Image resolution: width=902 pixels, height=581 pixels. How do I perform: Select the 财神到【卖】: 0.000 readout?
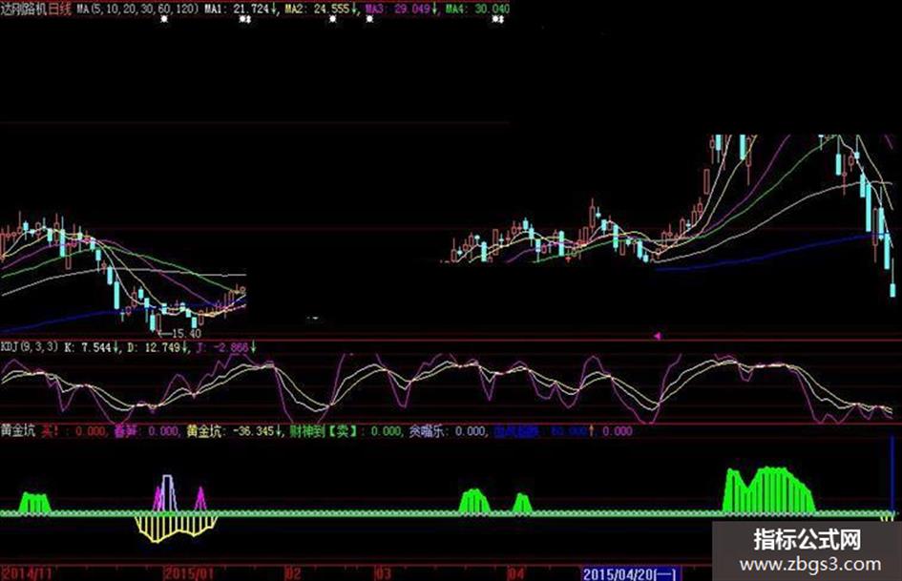[346, 431]
